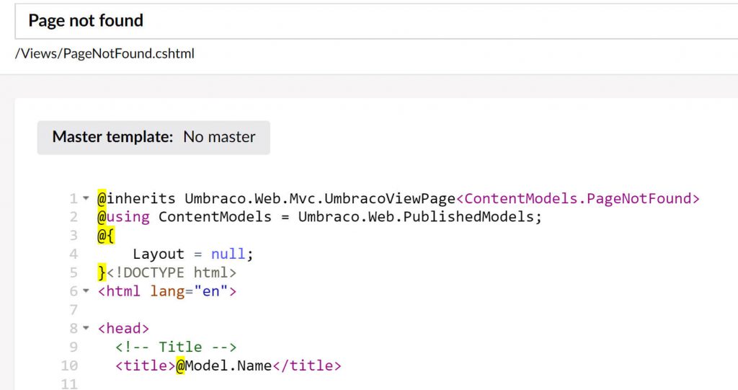Collapse the head tag fold on line 8
Viewport: 738px width, 390px height.
pos(86,328)
